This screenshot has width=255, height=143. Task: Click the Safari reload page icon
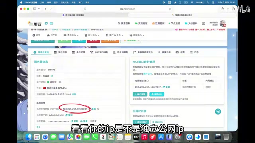[x=170, y=9]
